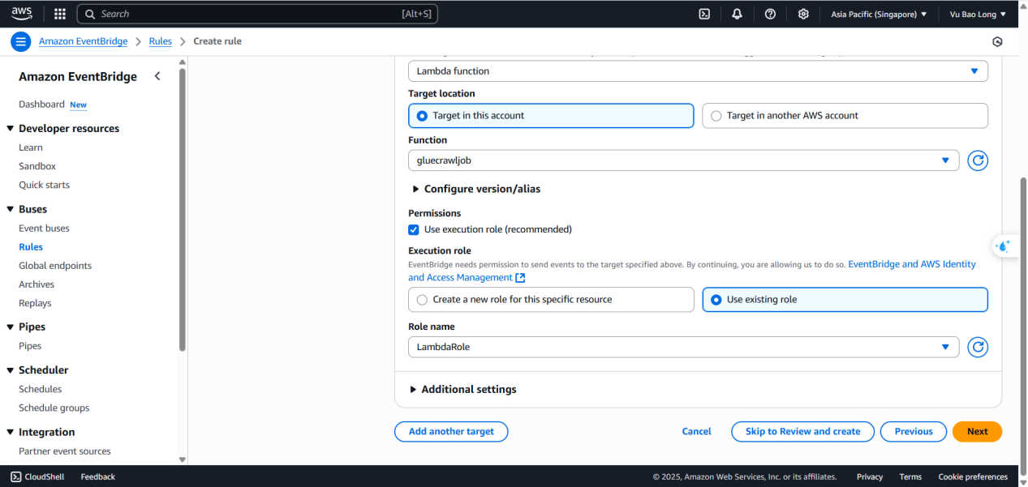Viewport: 1028px width, 487px height.
Task: Click the orange Next button
Action: [x=977, y=432]
